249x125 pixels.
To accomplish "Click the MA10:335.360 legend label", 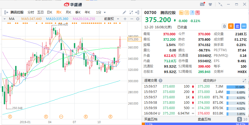I will (57, 19).
